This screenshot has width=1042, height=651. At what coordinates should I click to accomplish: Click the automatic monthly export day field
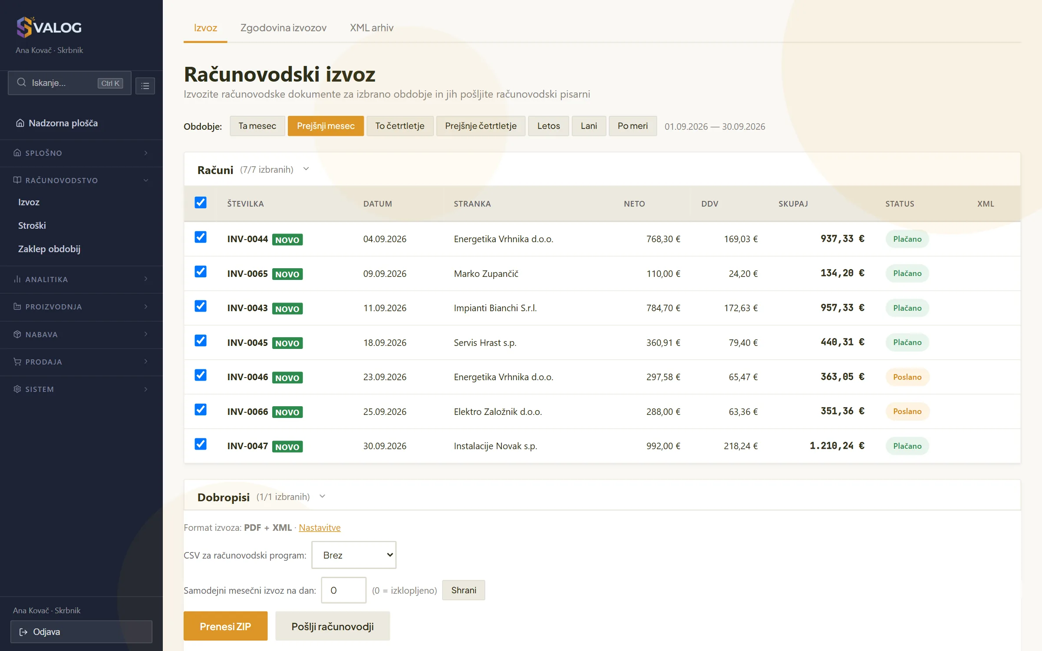click(x=344, y=590)
